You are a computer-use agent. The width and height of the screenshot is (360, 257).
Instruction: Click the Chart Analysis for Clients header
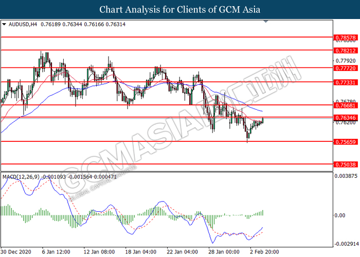[180, 10]
